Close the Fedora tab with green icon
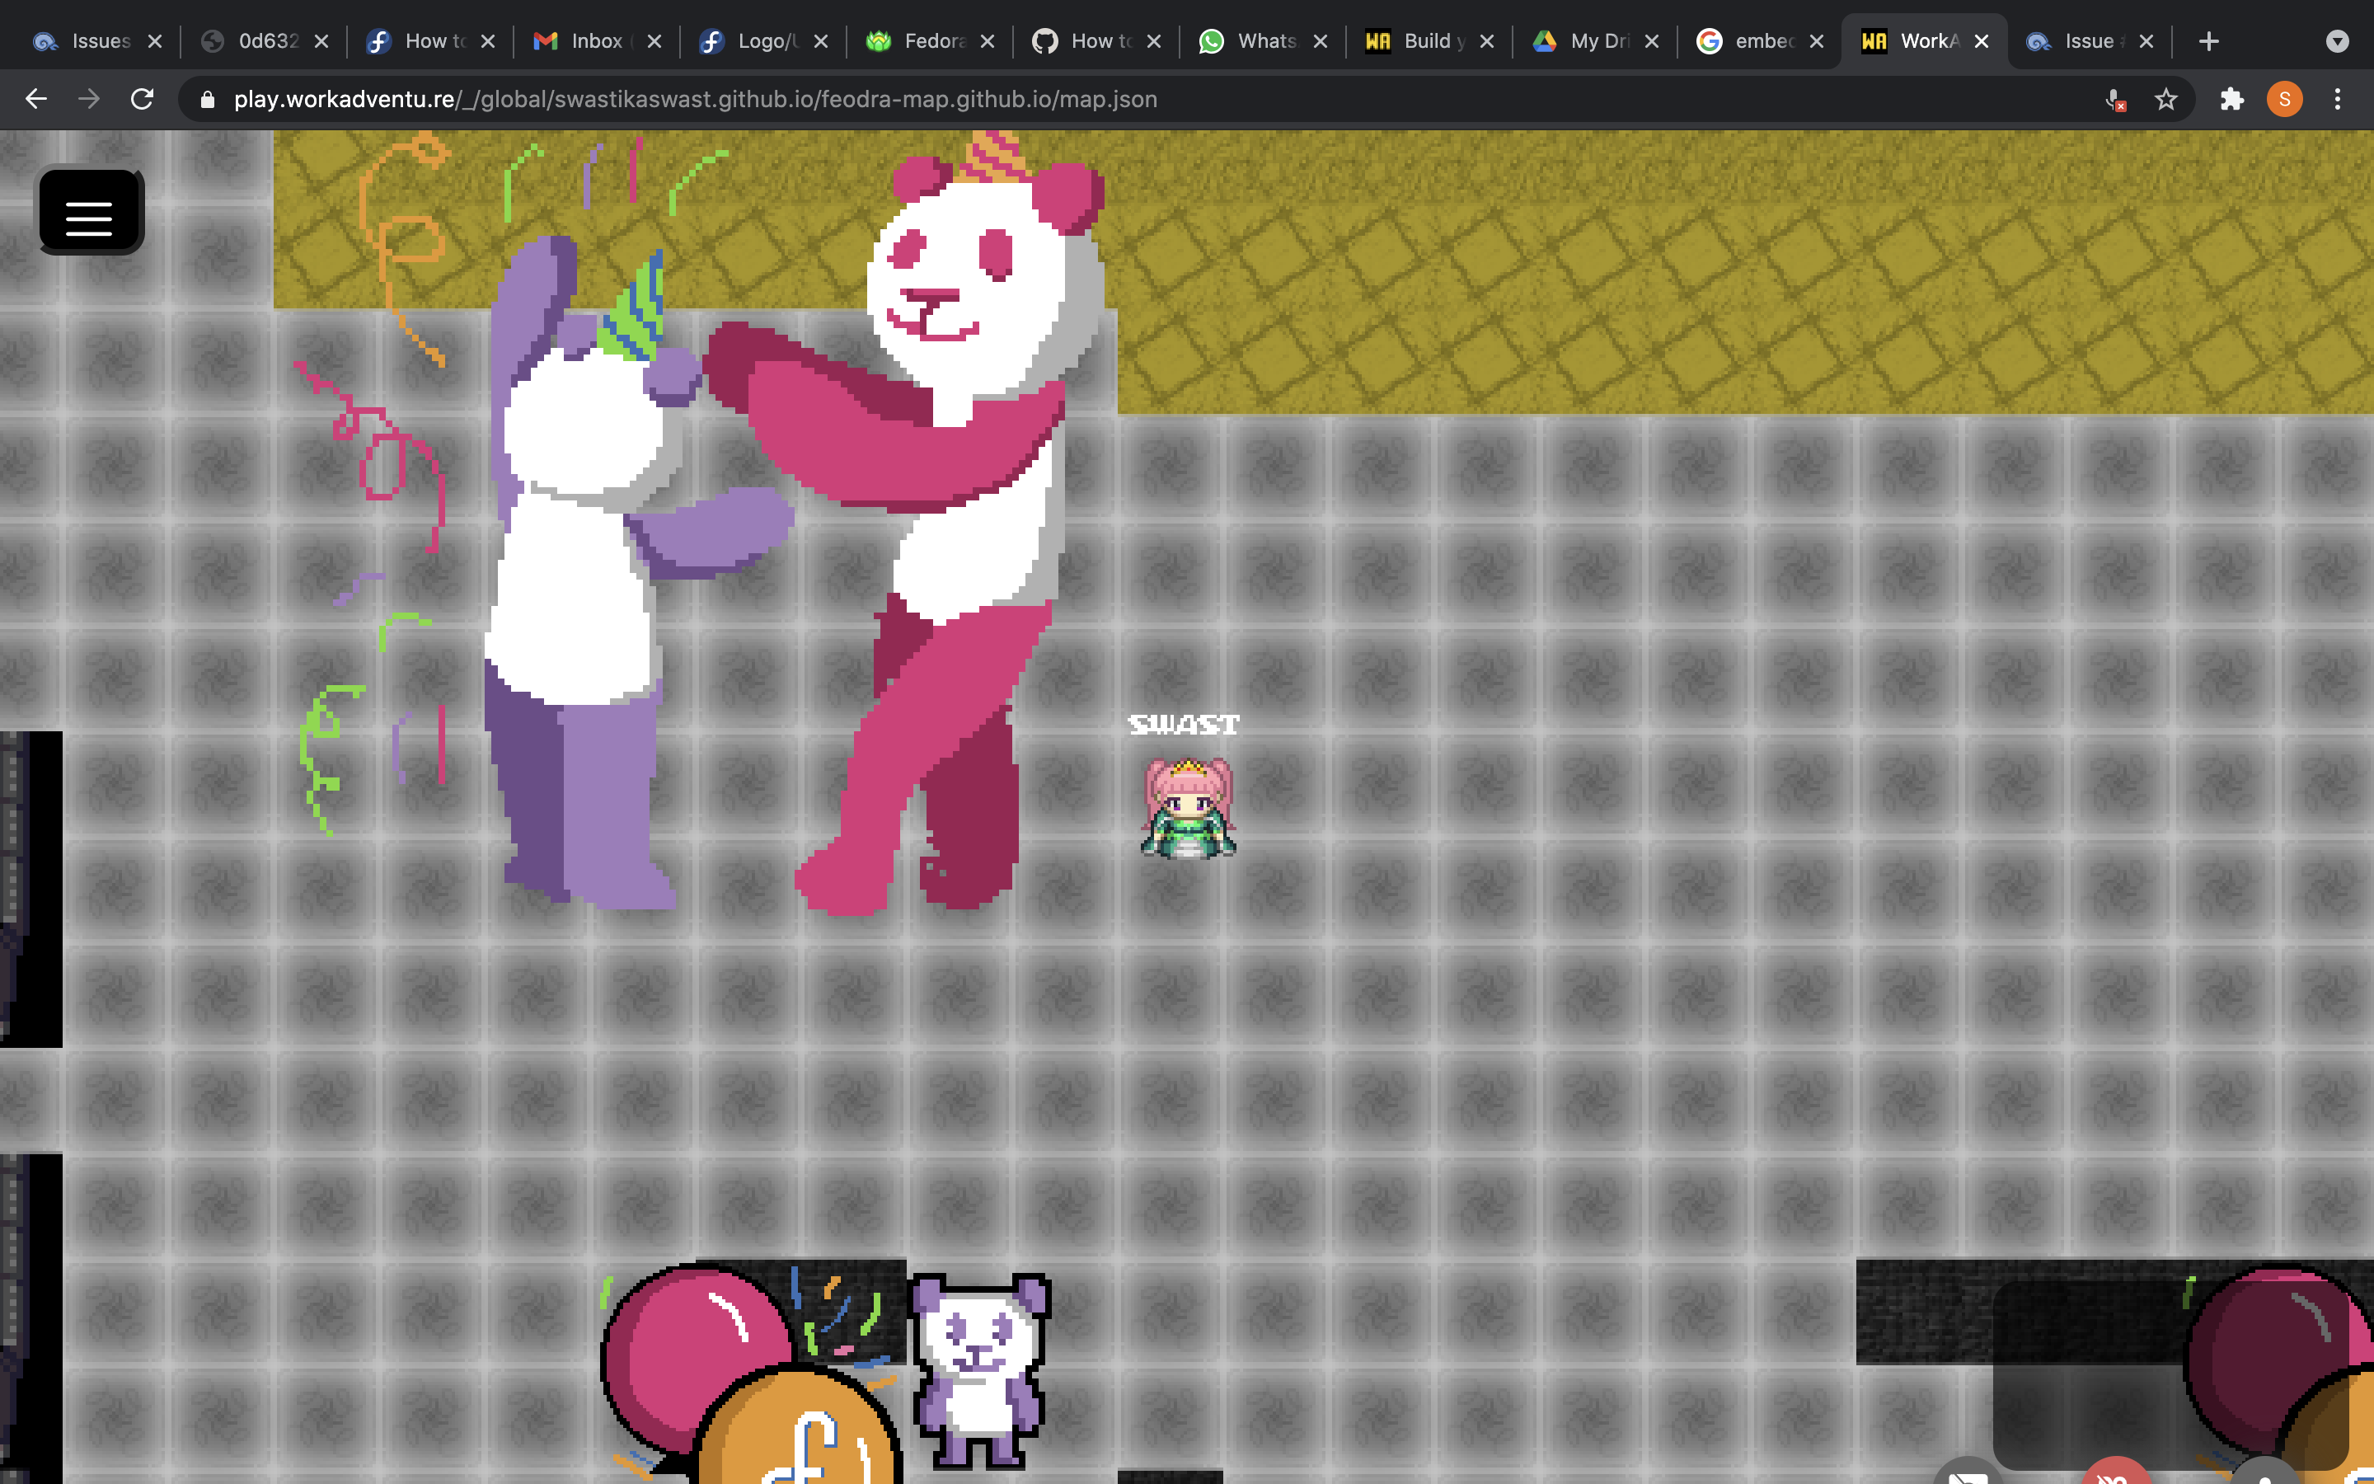This screenshot has height=1484, width=2374. tap(988, 41)
